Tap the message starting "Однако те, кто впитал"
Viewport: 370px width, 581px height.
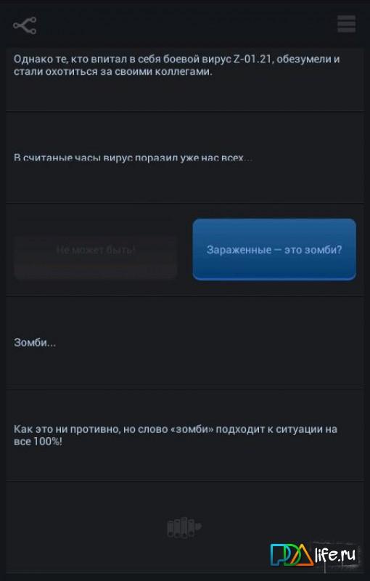point(184,79)
